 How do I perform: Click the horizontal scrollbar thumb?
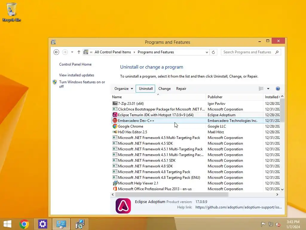point(172,194)
